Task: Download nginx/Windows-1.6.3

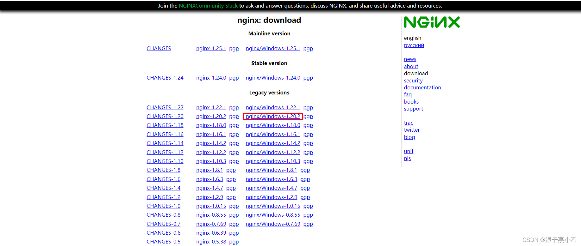Action: click(272, 179)
